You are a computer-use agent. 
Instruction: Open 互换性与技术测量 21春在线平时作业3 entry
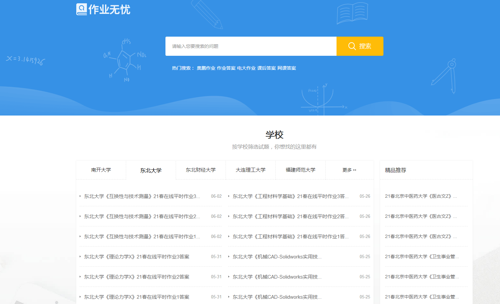coord(142,196)
